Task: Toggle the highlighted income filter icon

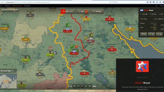Action: [x=82, y=86]
